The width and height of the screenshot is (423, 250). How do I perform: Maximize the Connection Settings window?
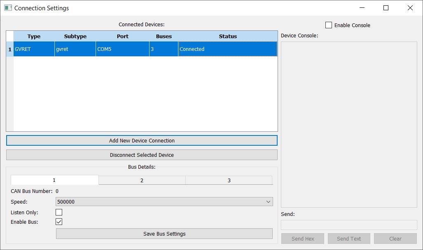click(386, 8)
